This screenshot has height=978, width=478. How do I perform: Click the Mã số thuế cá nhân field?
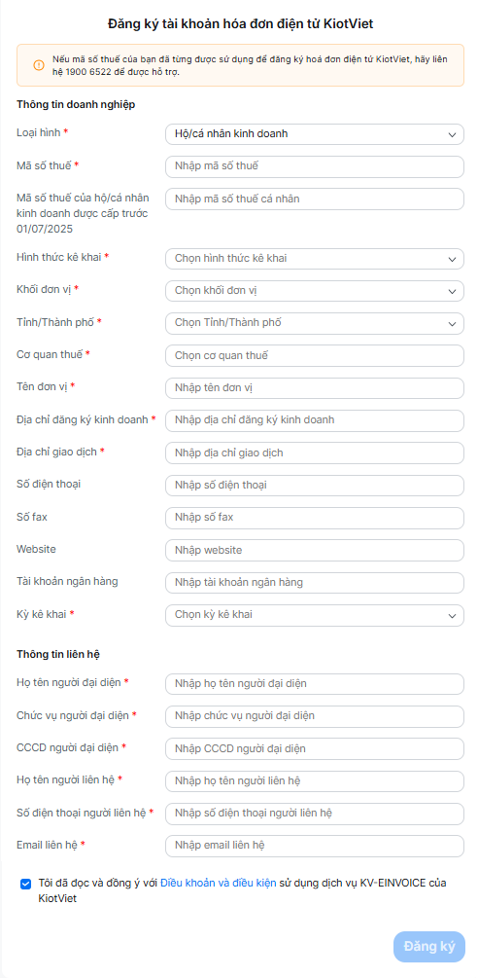click(315, 199)
